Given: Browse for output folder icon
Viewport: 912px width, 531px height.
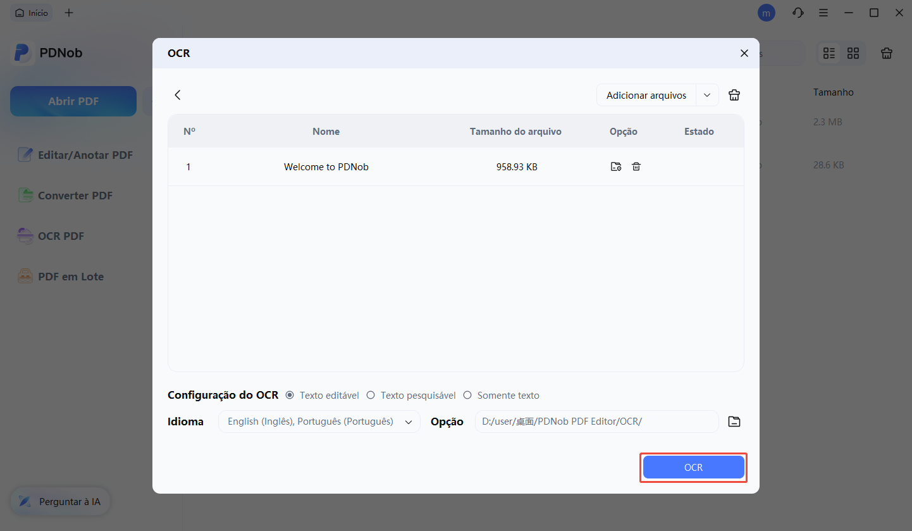Looking at the screenshot, I should tap(734, 422).
